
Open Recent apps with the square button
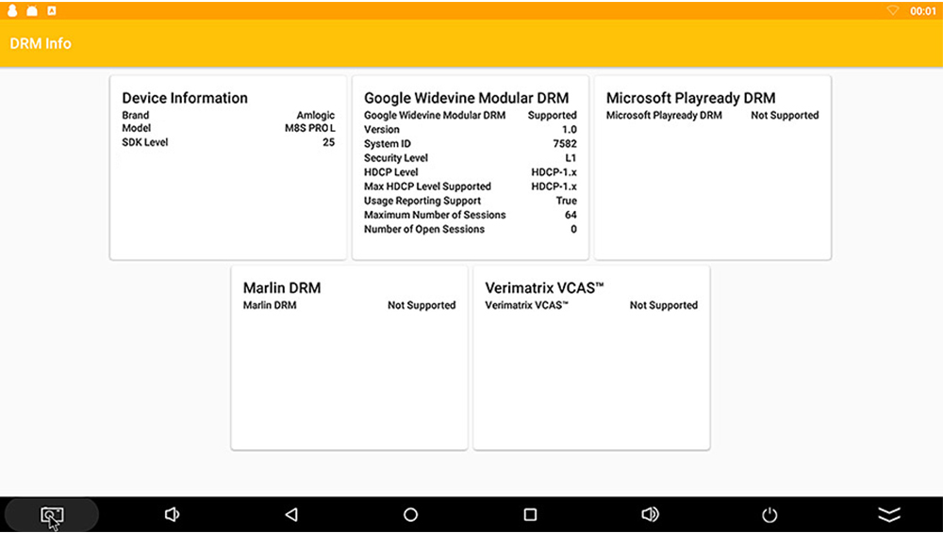tap(530, 515)
